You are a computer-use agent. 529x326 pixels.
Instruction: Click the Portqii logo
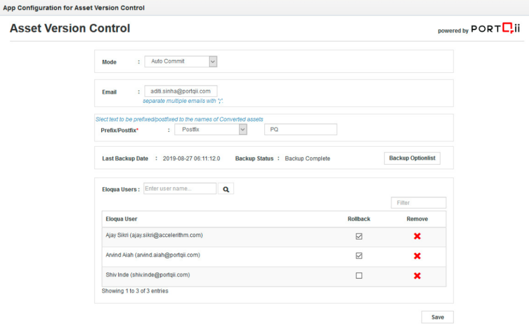pos(494,29)
